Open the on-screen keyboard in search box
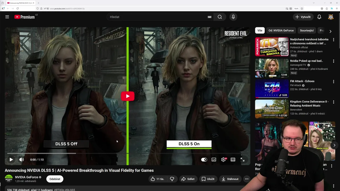Image resolution: width=340 pixels, height=191 pixels. 210,17
